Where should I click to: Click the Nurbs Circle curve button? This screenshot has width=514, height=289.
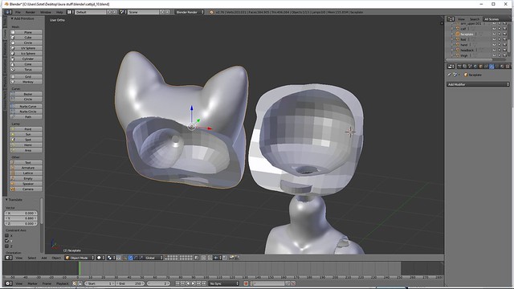click(x=27, y=112)
